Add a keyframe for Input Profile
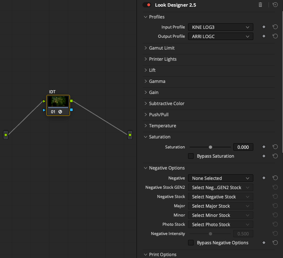The width and height of the screenshot is (283, 258). (x=264, y=27)
